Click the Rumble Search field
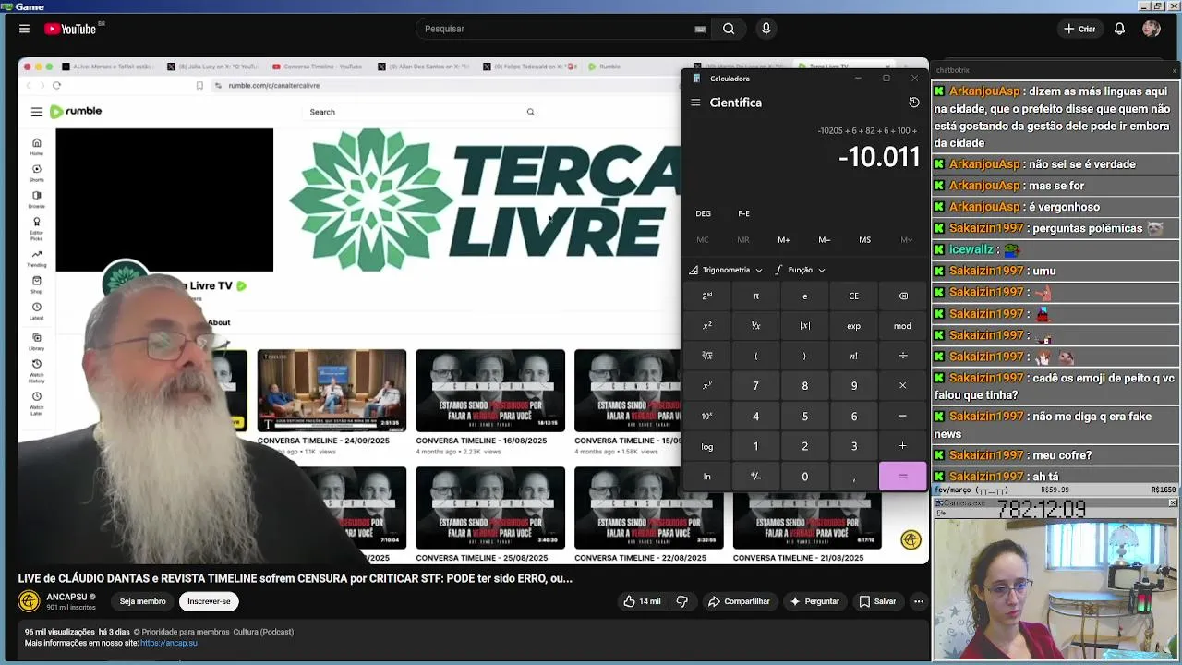 422,112
